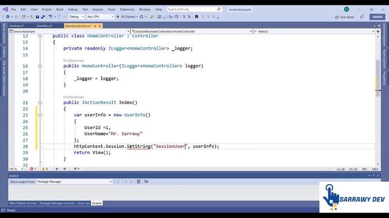This screenshot has width=389, height=218.
Task: Click the Save All toolbar icon
Action: [43, 16]
